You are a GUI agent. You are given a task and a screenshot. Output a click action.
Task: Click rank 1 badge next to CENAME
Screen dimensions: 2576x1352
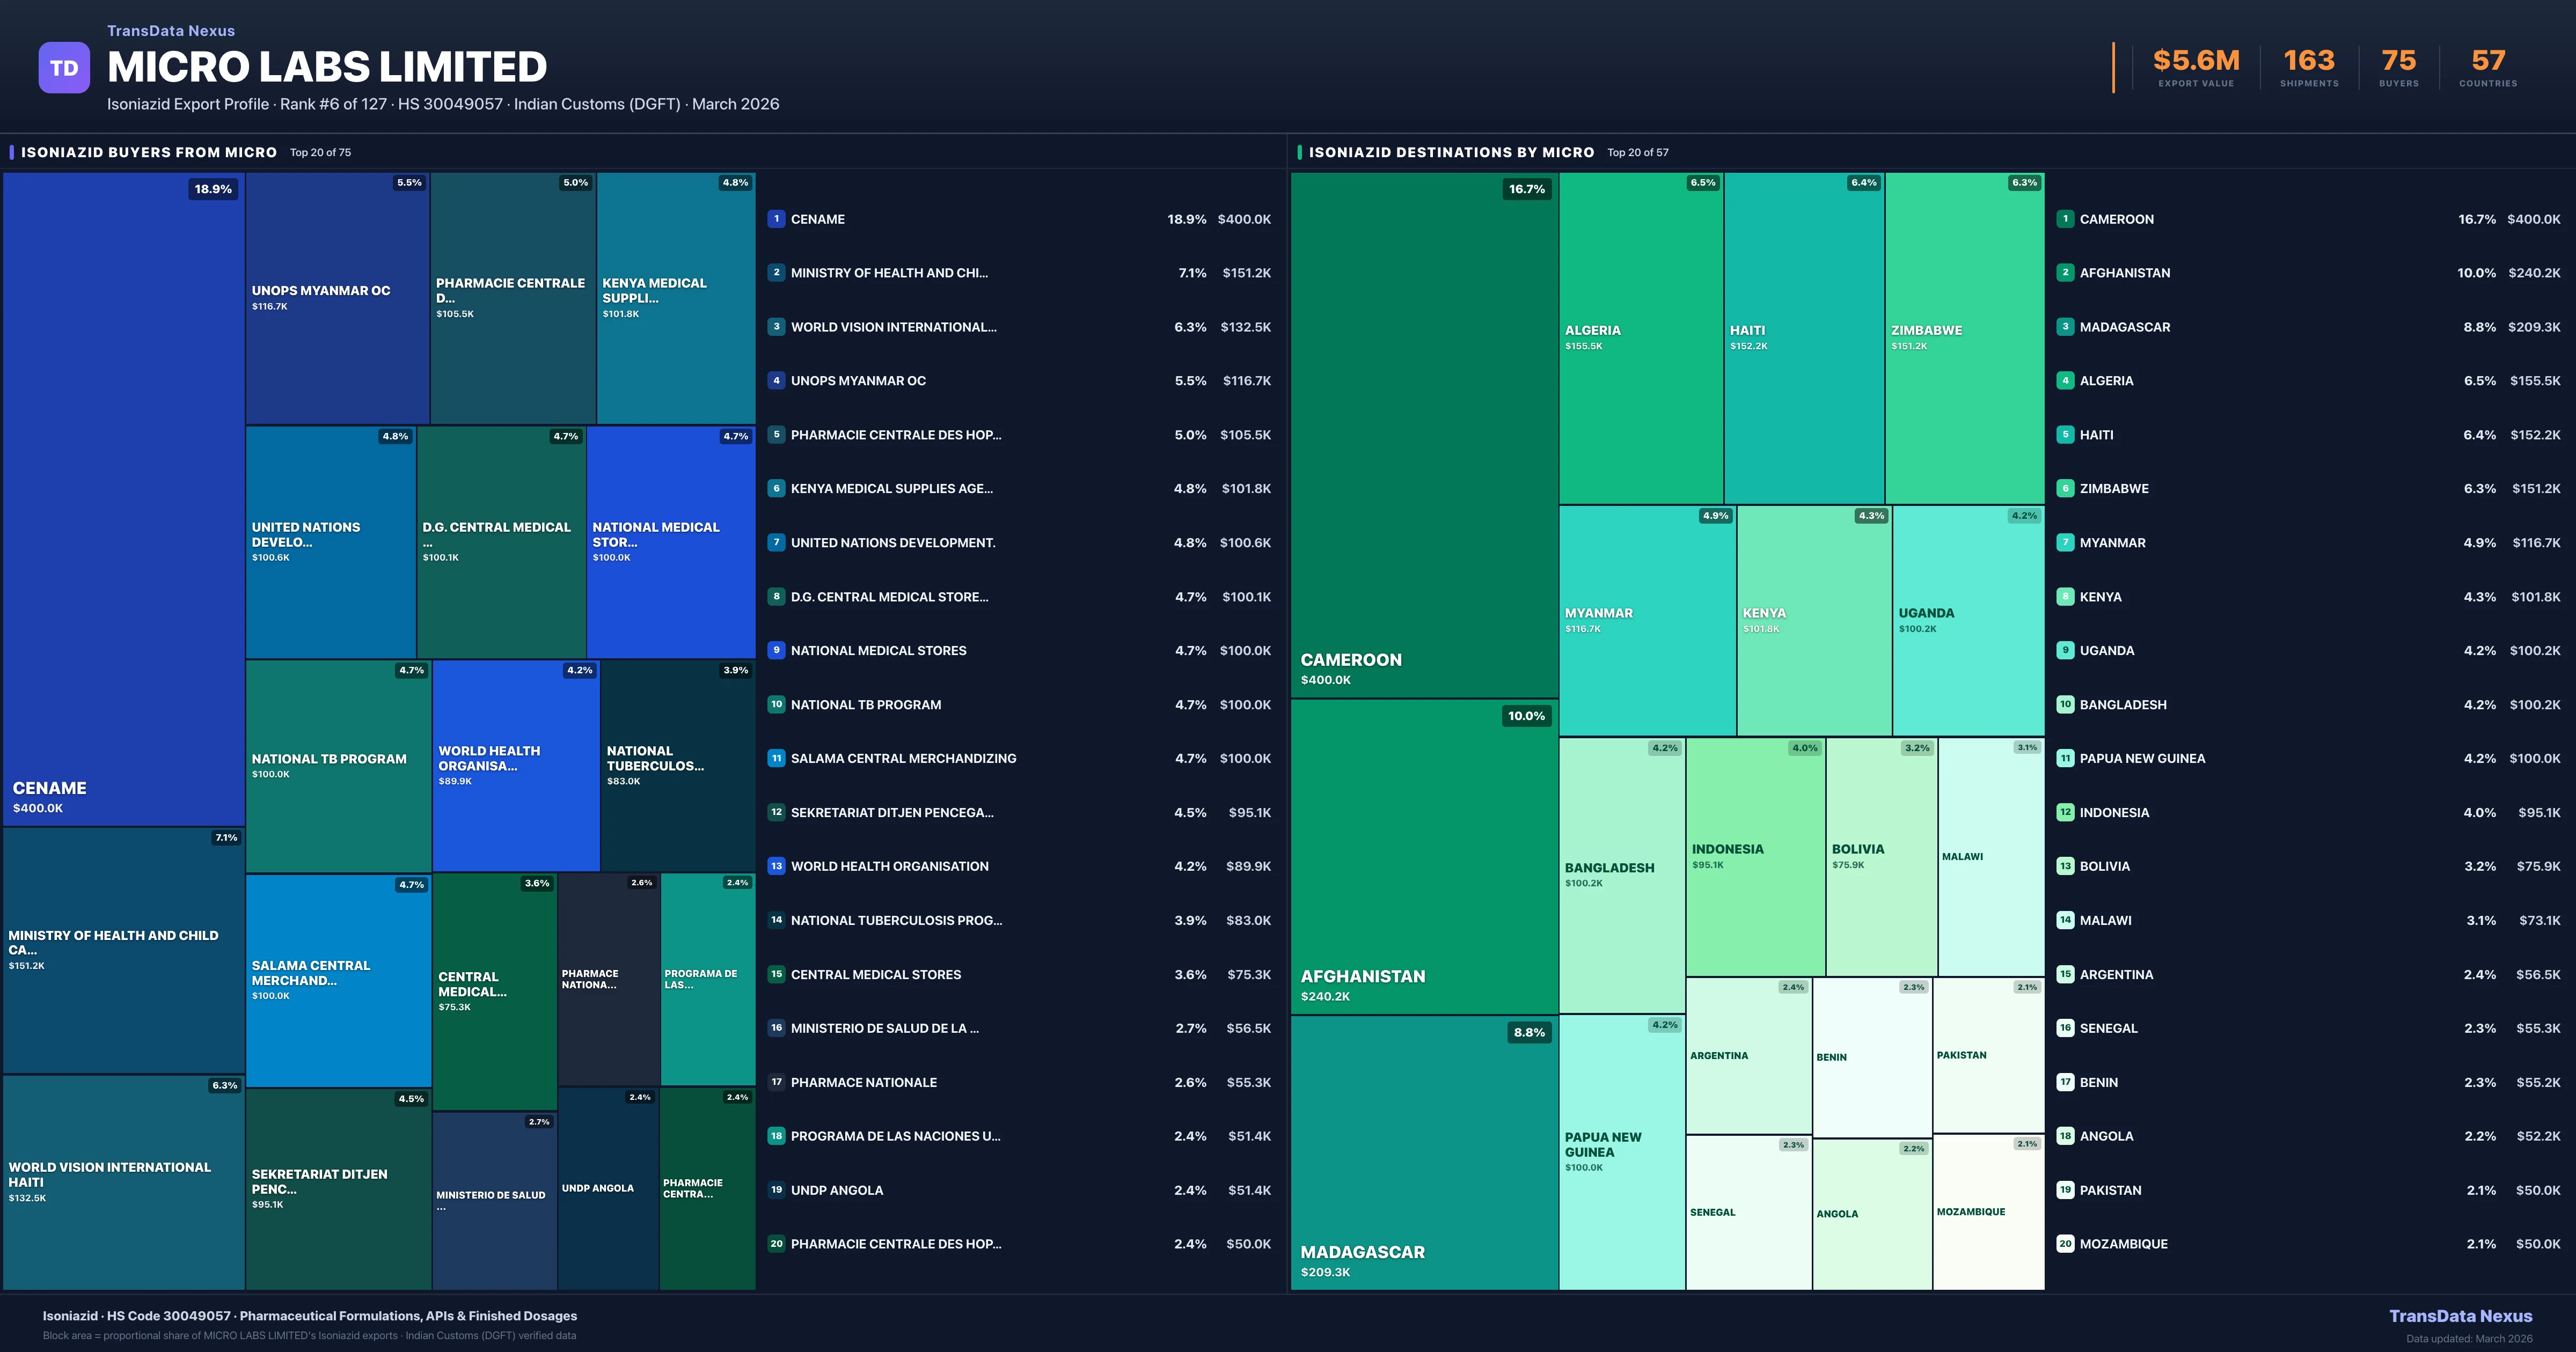pyautogui.click(x=776, y=219)
